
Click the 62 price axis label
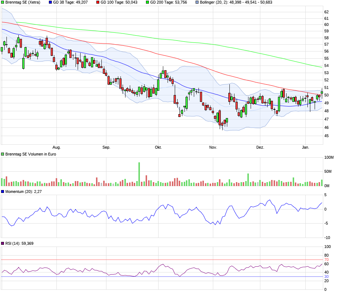click(x=326, y=12)
